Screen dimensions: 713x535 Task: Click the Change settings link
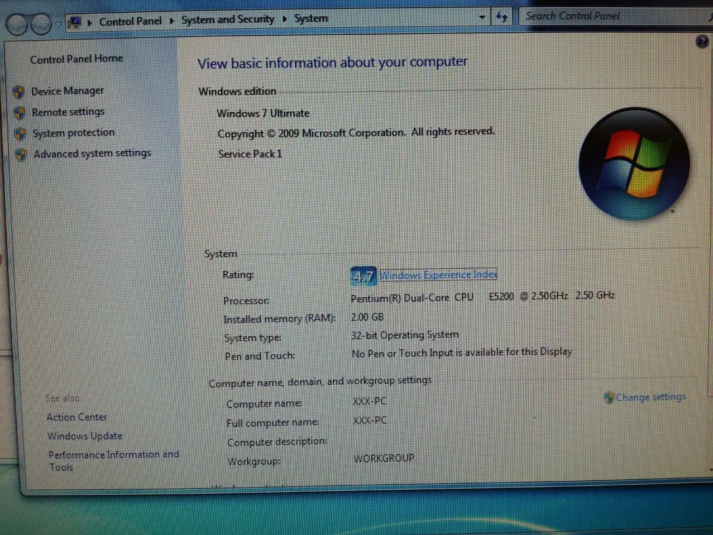(650, 397)
